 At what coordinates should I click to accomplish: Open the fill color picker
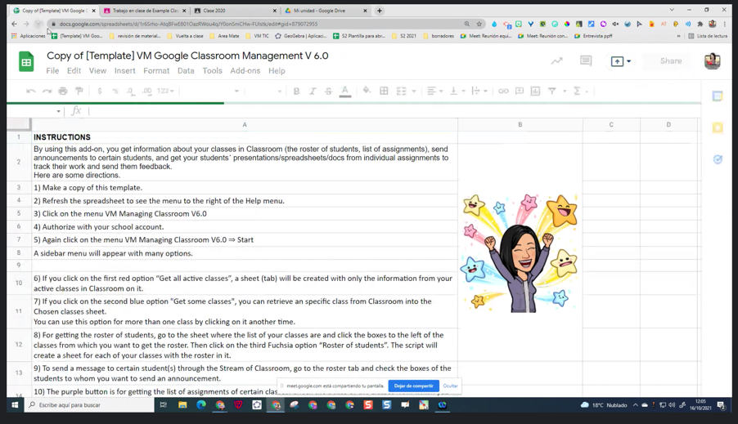[x=367, y=91]
